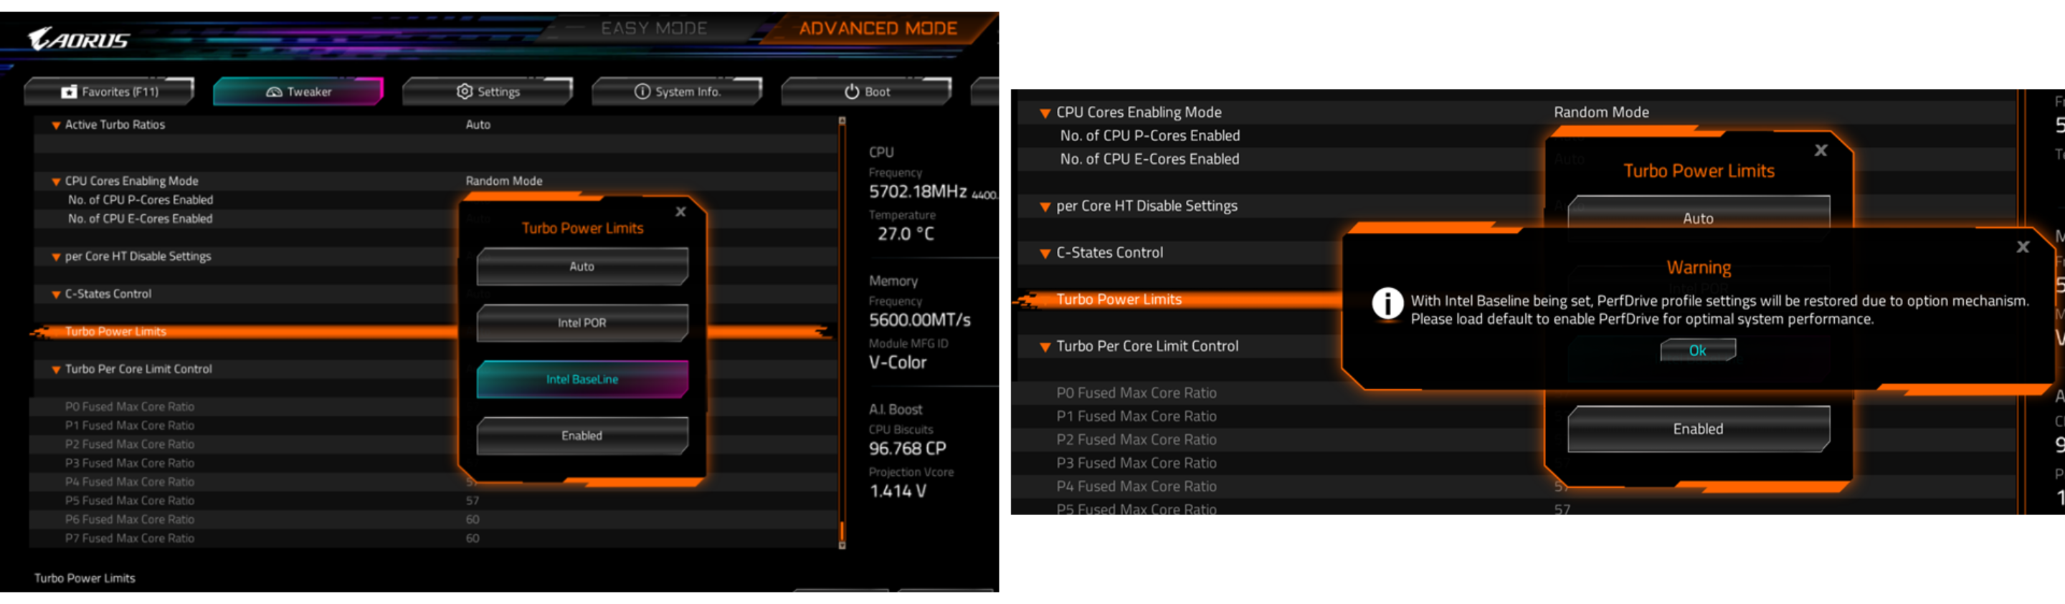Image resolution: width=2065 pixels, height=604 pixels.
Task: Close Turbo Power Limits popup in right screenshot
Action: coord(1820,150)
